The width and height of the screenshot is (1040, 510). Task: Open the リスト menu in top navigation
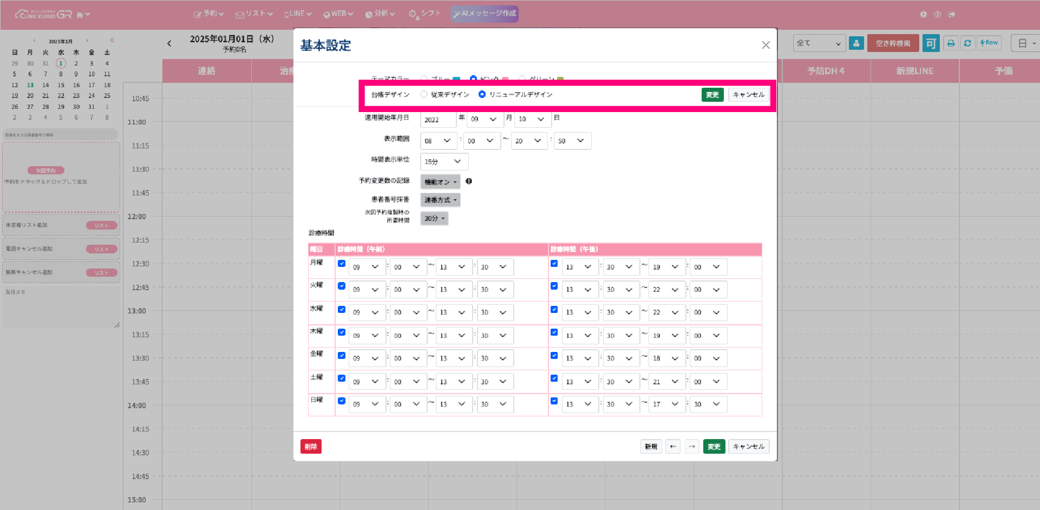point(254,14)
